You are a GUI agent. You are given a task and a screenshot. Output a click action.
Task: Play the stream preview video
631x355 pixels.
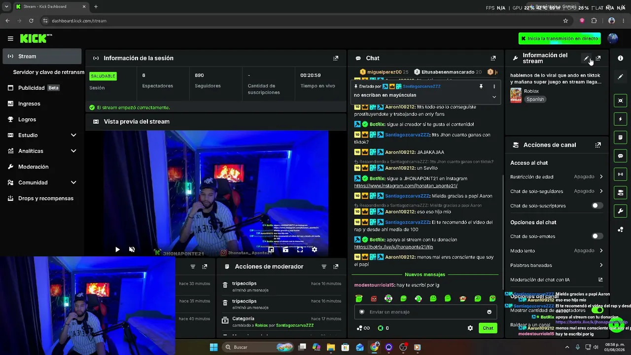[x=117, y=249]
